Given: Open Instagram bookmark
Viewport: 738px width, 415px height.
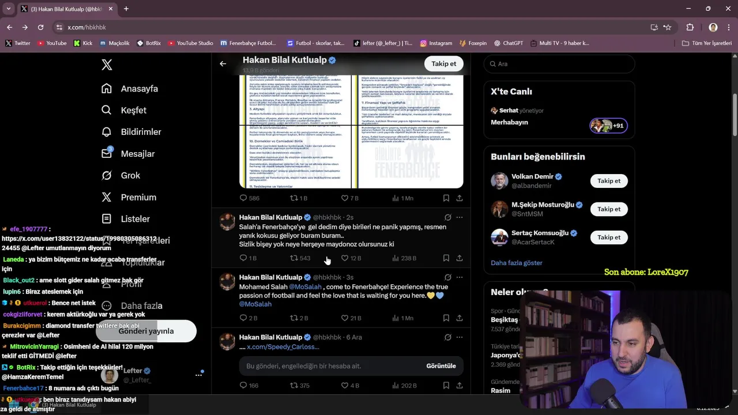Looking at the screenshot, I should pos(436,43).
